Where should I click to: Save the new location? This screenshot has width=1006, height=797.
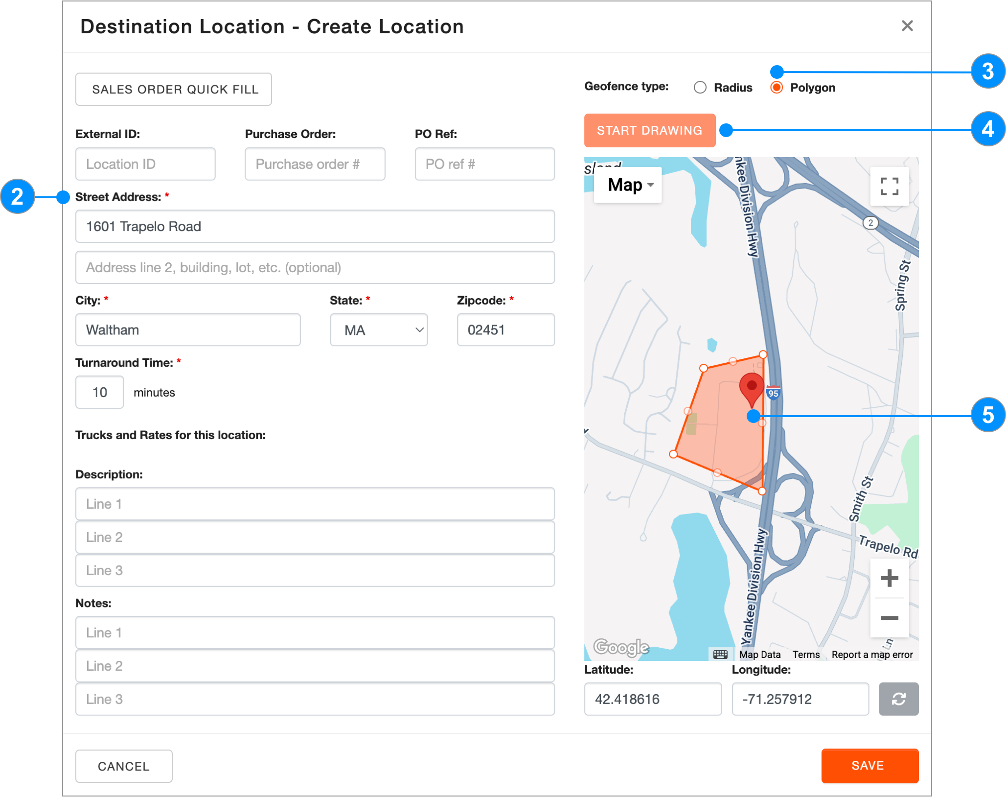869,766
